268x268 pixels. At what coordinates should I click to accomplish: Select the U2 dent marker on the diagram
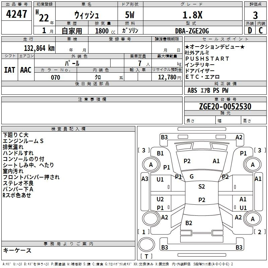(160, 199)
